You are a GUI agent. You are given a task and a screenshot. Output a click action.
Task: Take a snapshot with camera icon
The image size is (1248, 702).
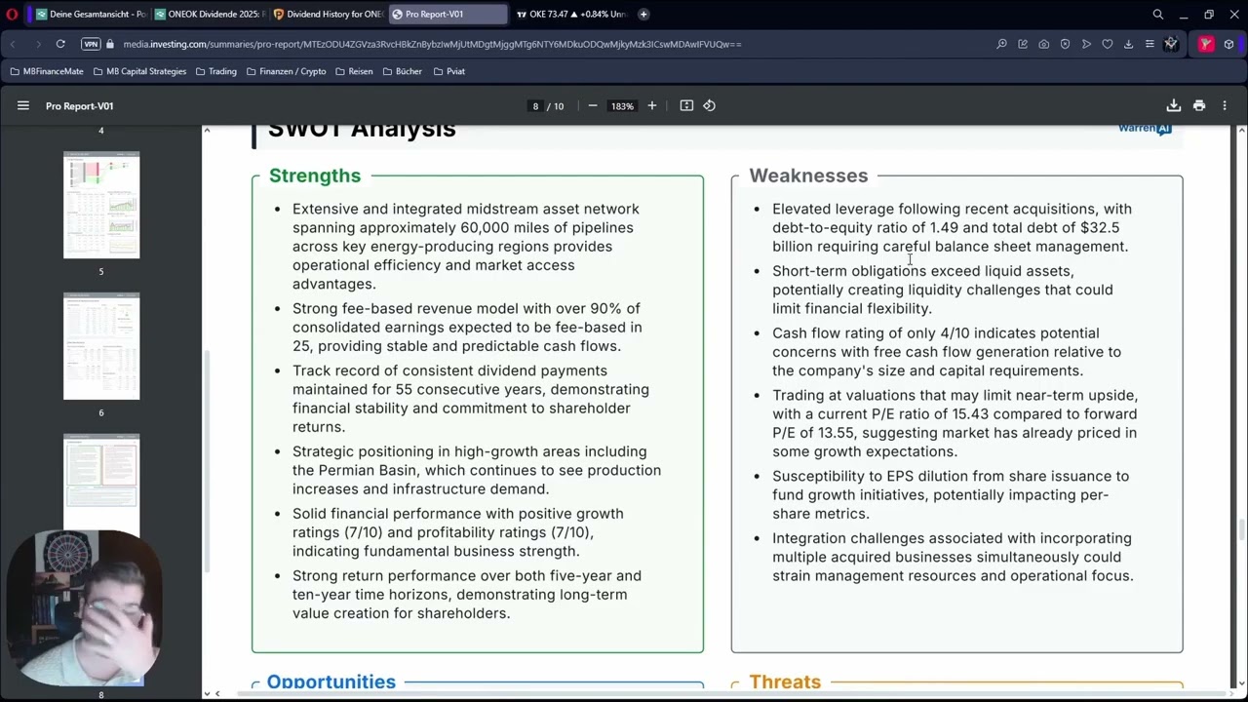[x=1044, y=44]
